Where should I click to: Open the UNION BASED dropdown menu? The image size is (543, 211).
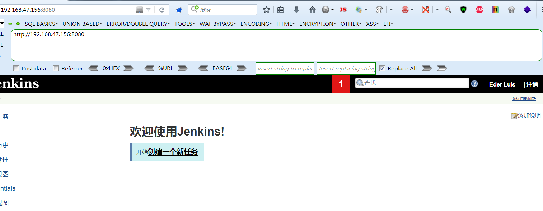(x=82, y=24)
